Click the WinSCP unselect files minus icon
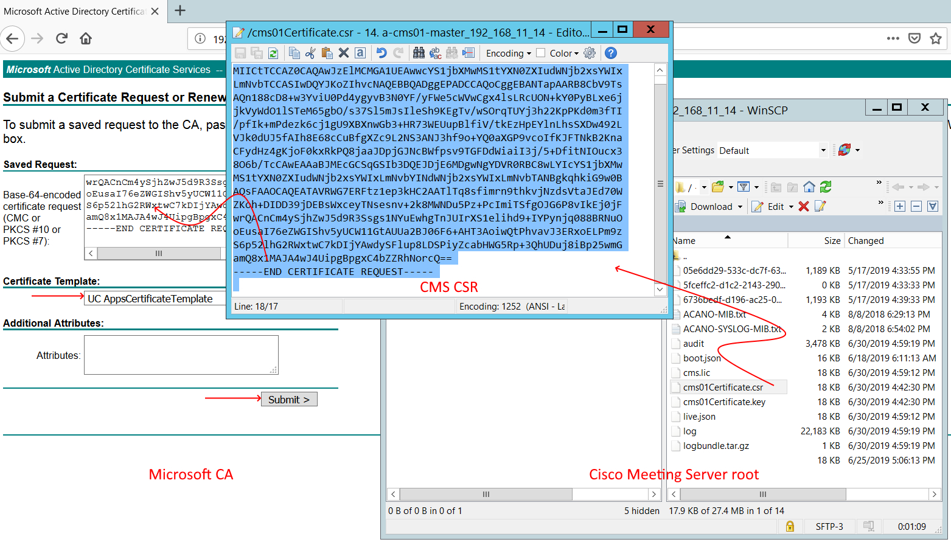This screenshot has height=542, width=951. (x=916, y=206)
